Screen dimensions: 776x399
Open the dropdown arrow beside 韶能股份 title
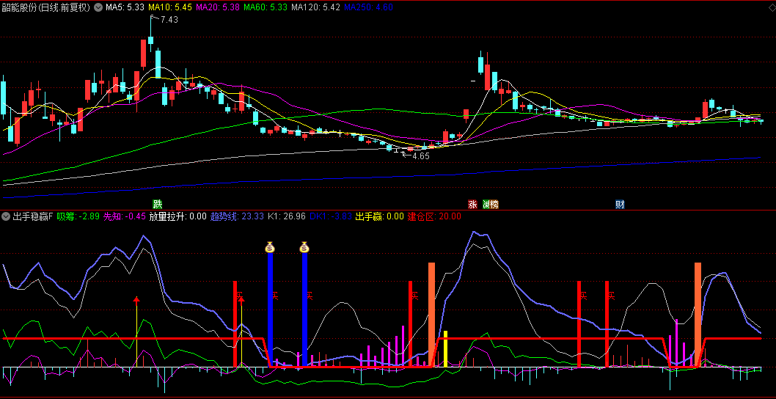[98, 7]
